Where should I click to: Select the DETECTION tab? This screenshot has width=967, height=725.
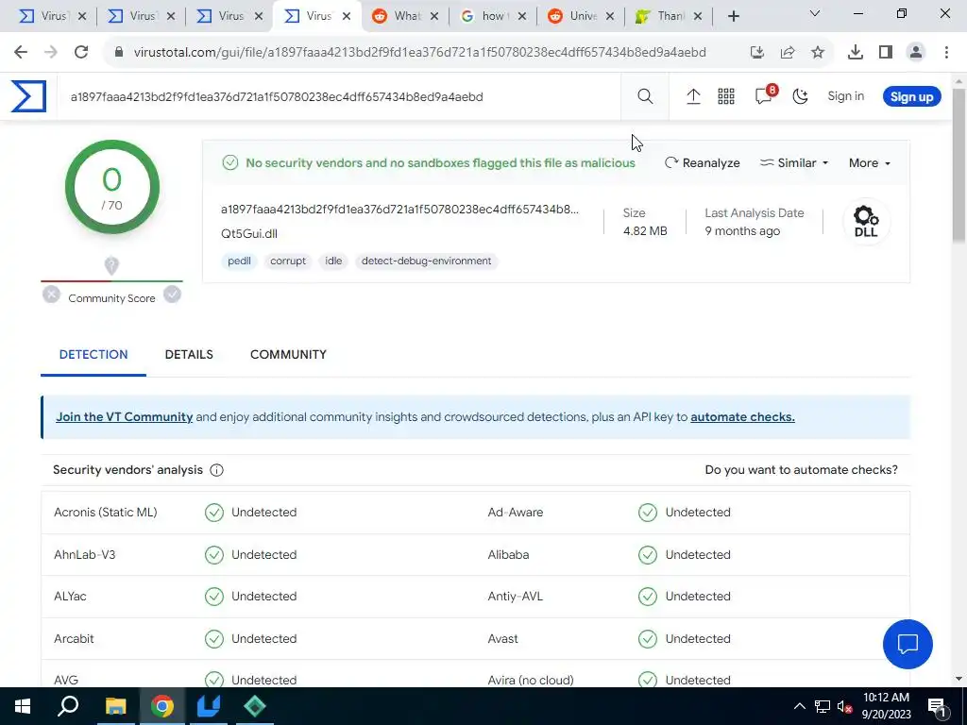[93, 355]
